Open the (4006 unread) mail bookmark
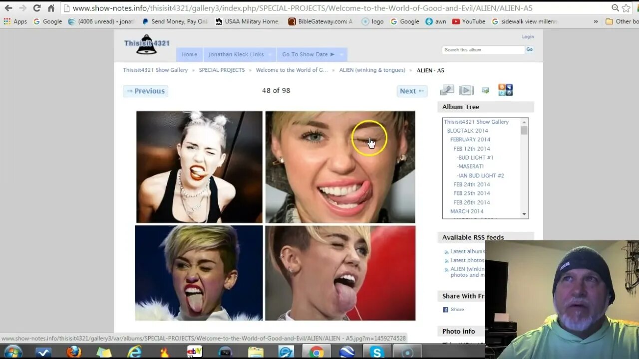The width and height of the screenshot is (639, 359). [101, 21]
